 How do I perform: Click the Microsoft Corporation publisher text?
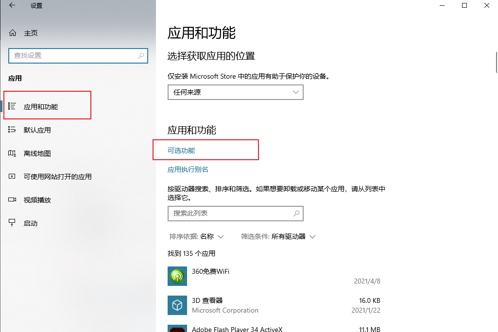225,311
